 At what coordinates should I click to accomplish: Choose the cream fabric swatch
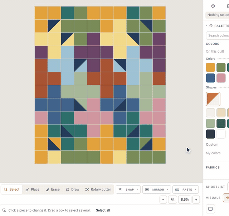[221, 113]
